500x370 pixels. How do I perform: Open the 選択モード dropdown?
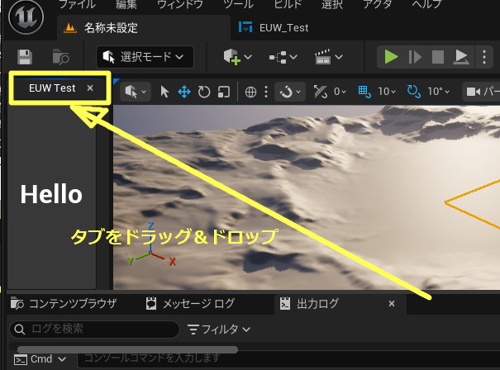point(145,57)
